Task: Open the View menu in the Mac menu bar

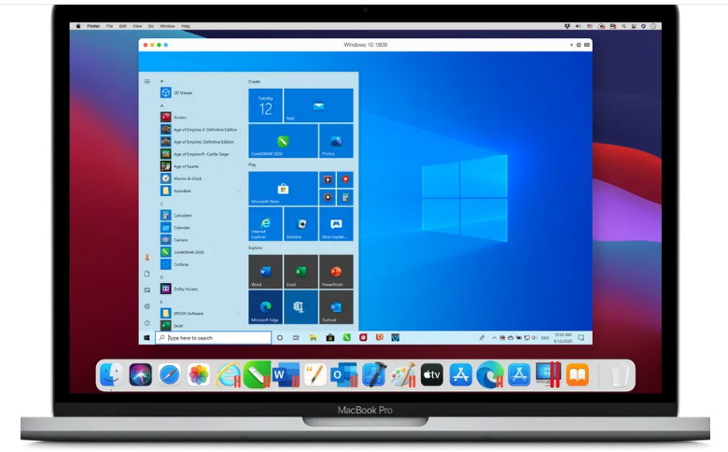Action: coord(137,26)
